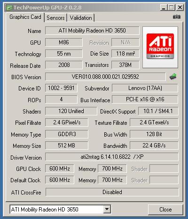Close window via title bar X
Viewport: 188px width, 219px height.
pyautogui.click(x=180, y=8)
